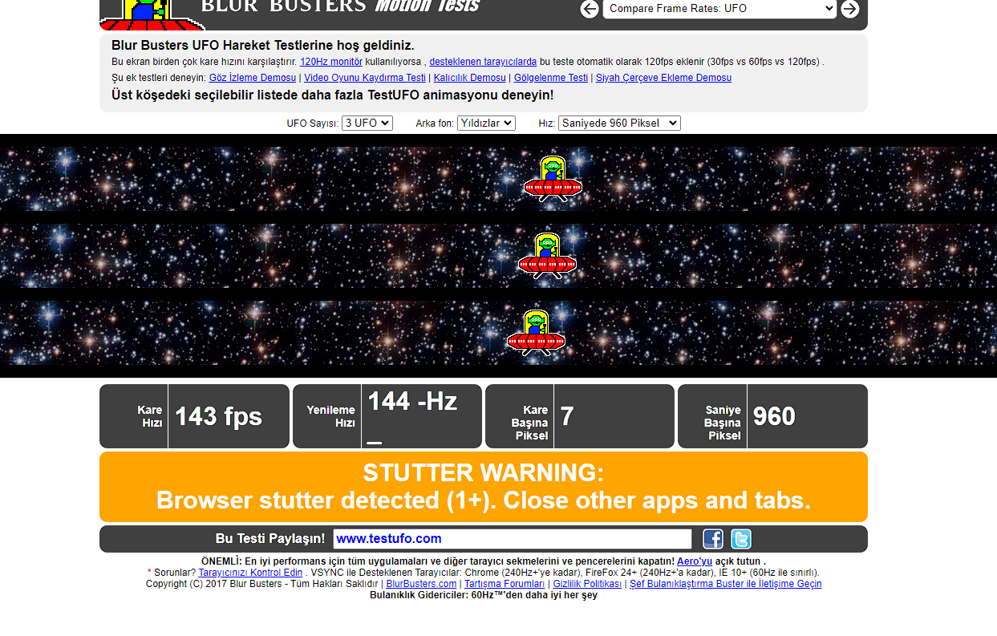
Task: Open Şef Bulanıklaştırma Buster ile İletişime Geçin link
Action: (x=725, y=584)
